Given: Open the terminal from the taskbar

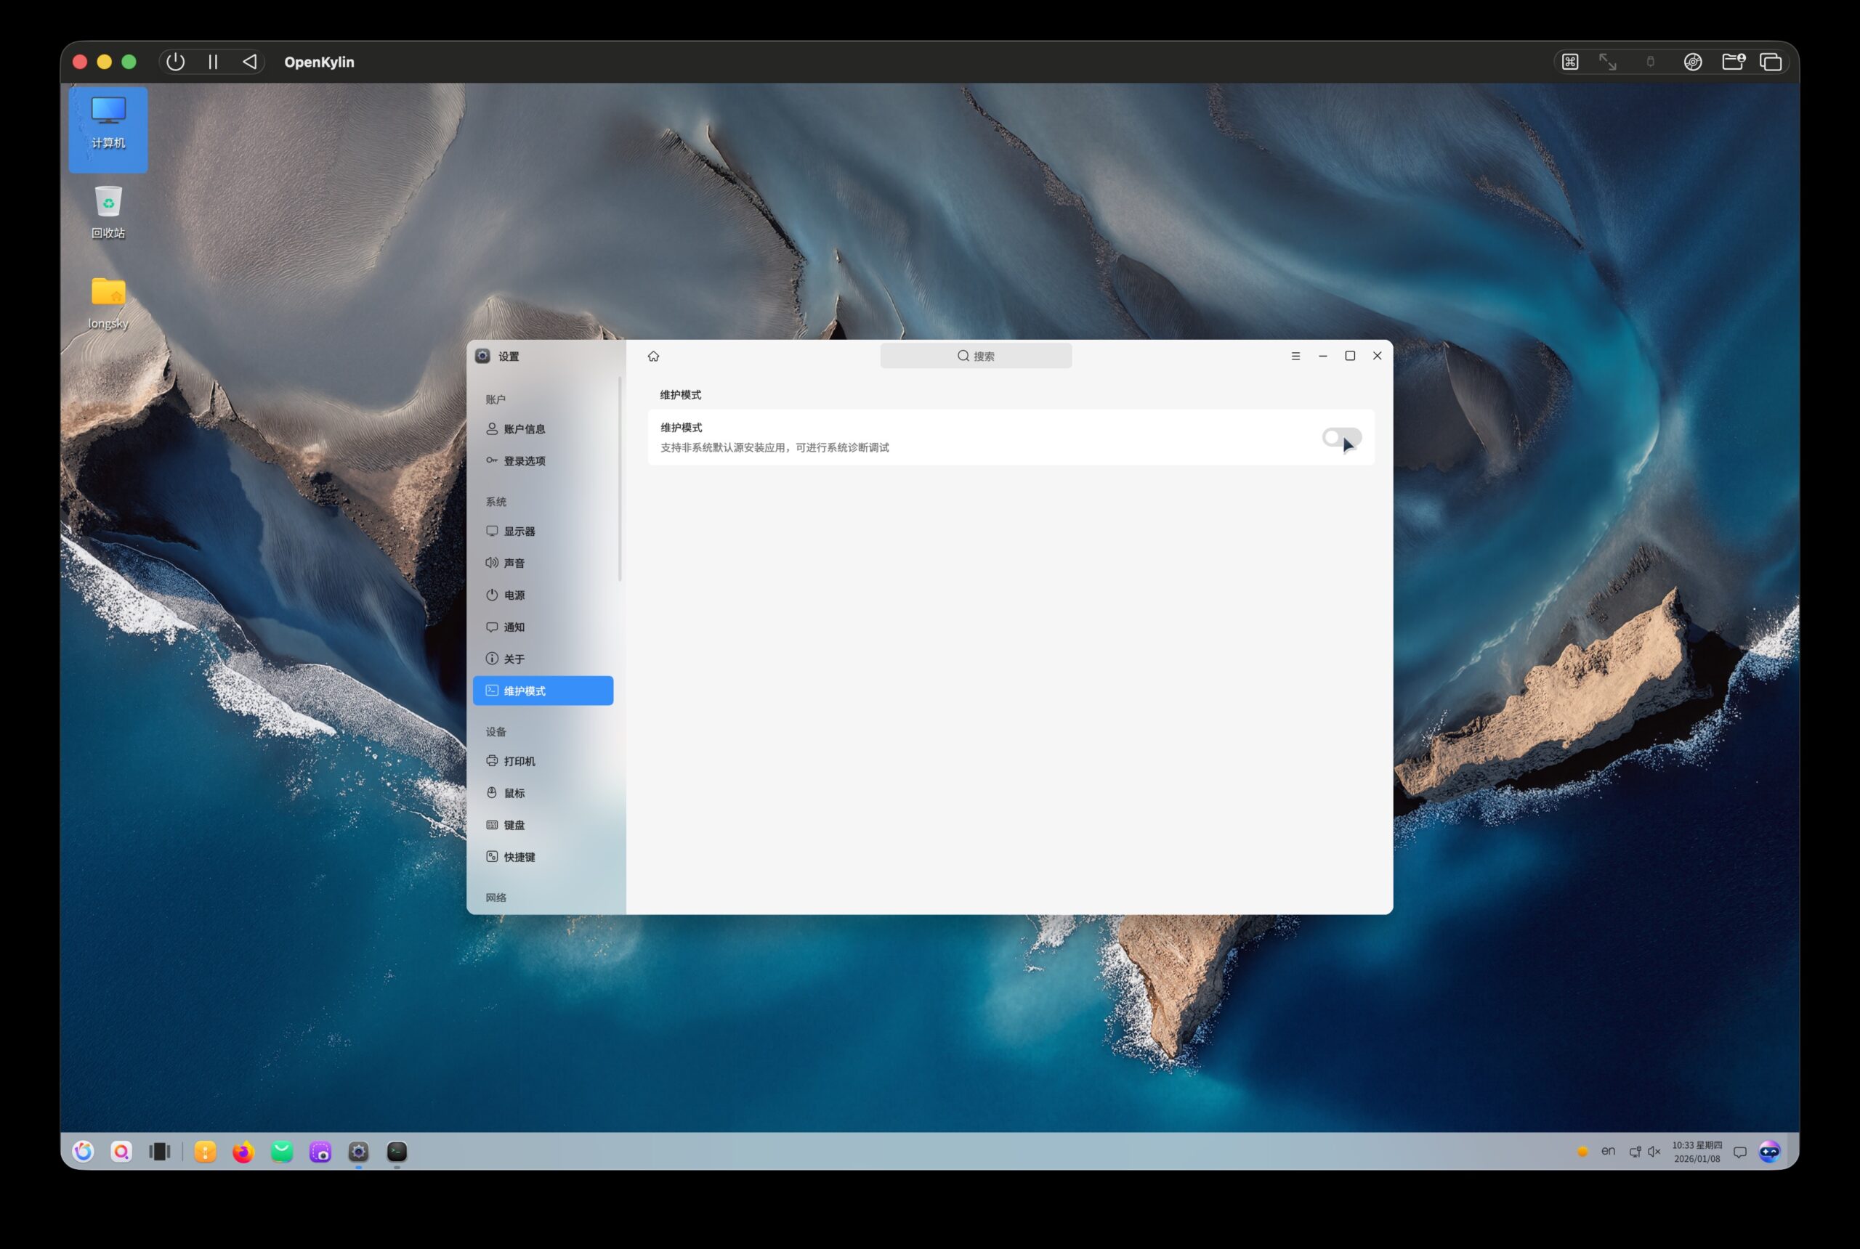Looking at the screenshot, I should click(397, 1152).
